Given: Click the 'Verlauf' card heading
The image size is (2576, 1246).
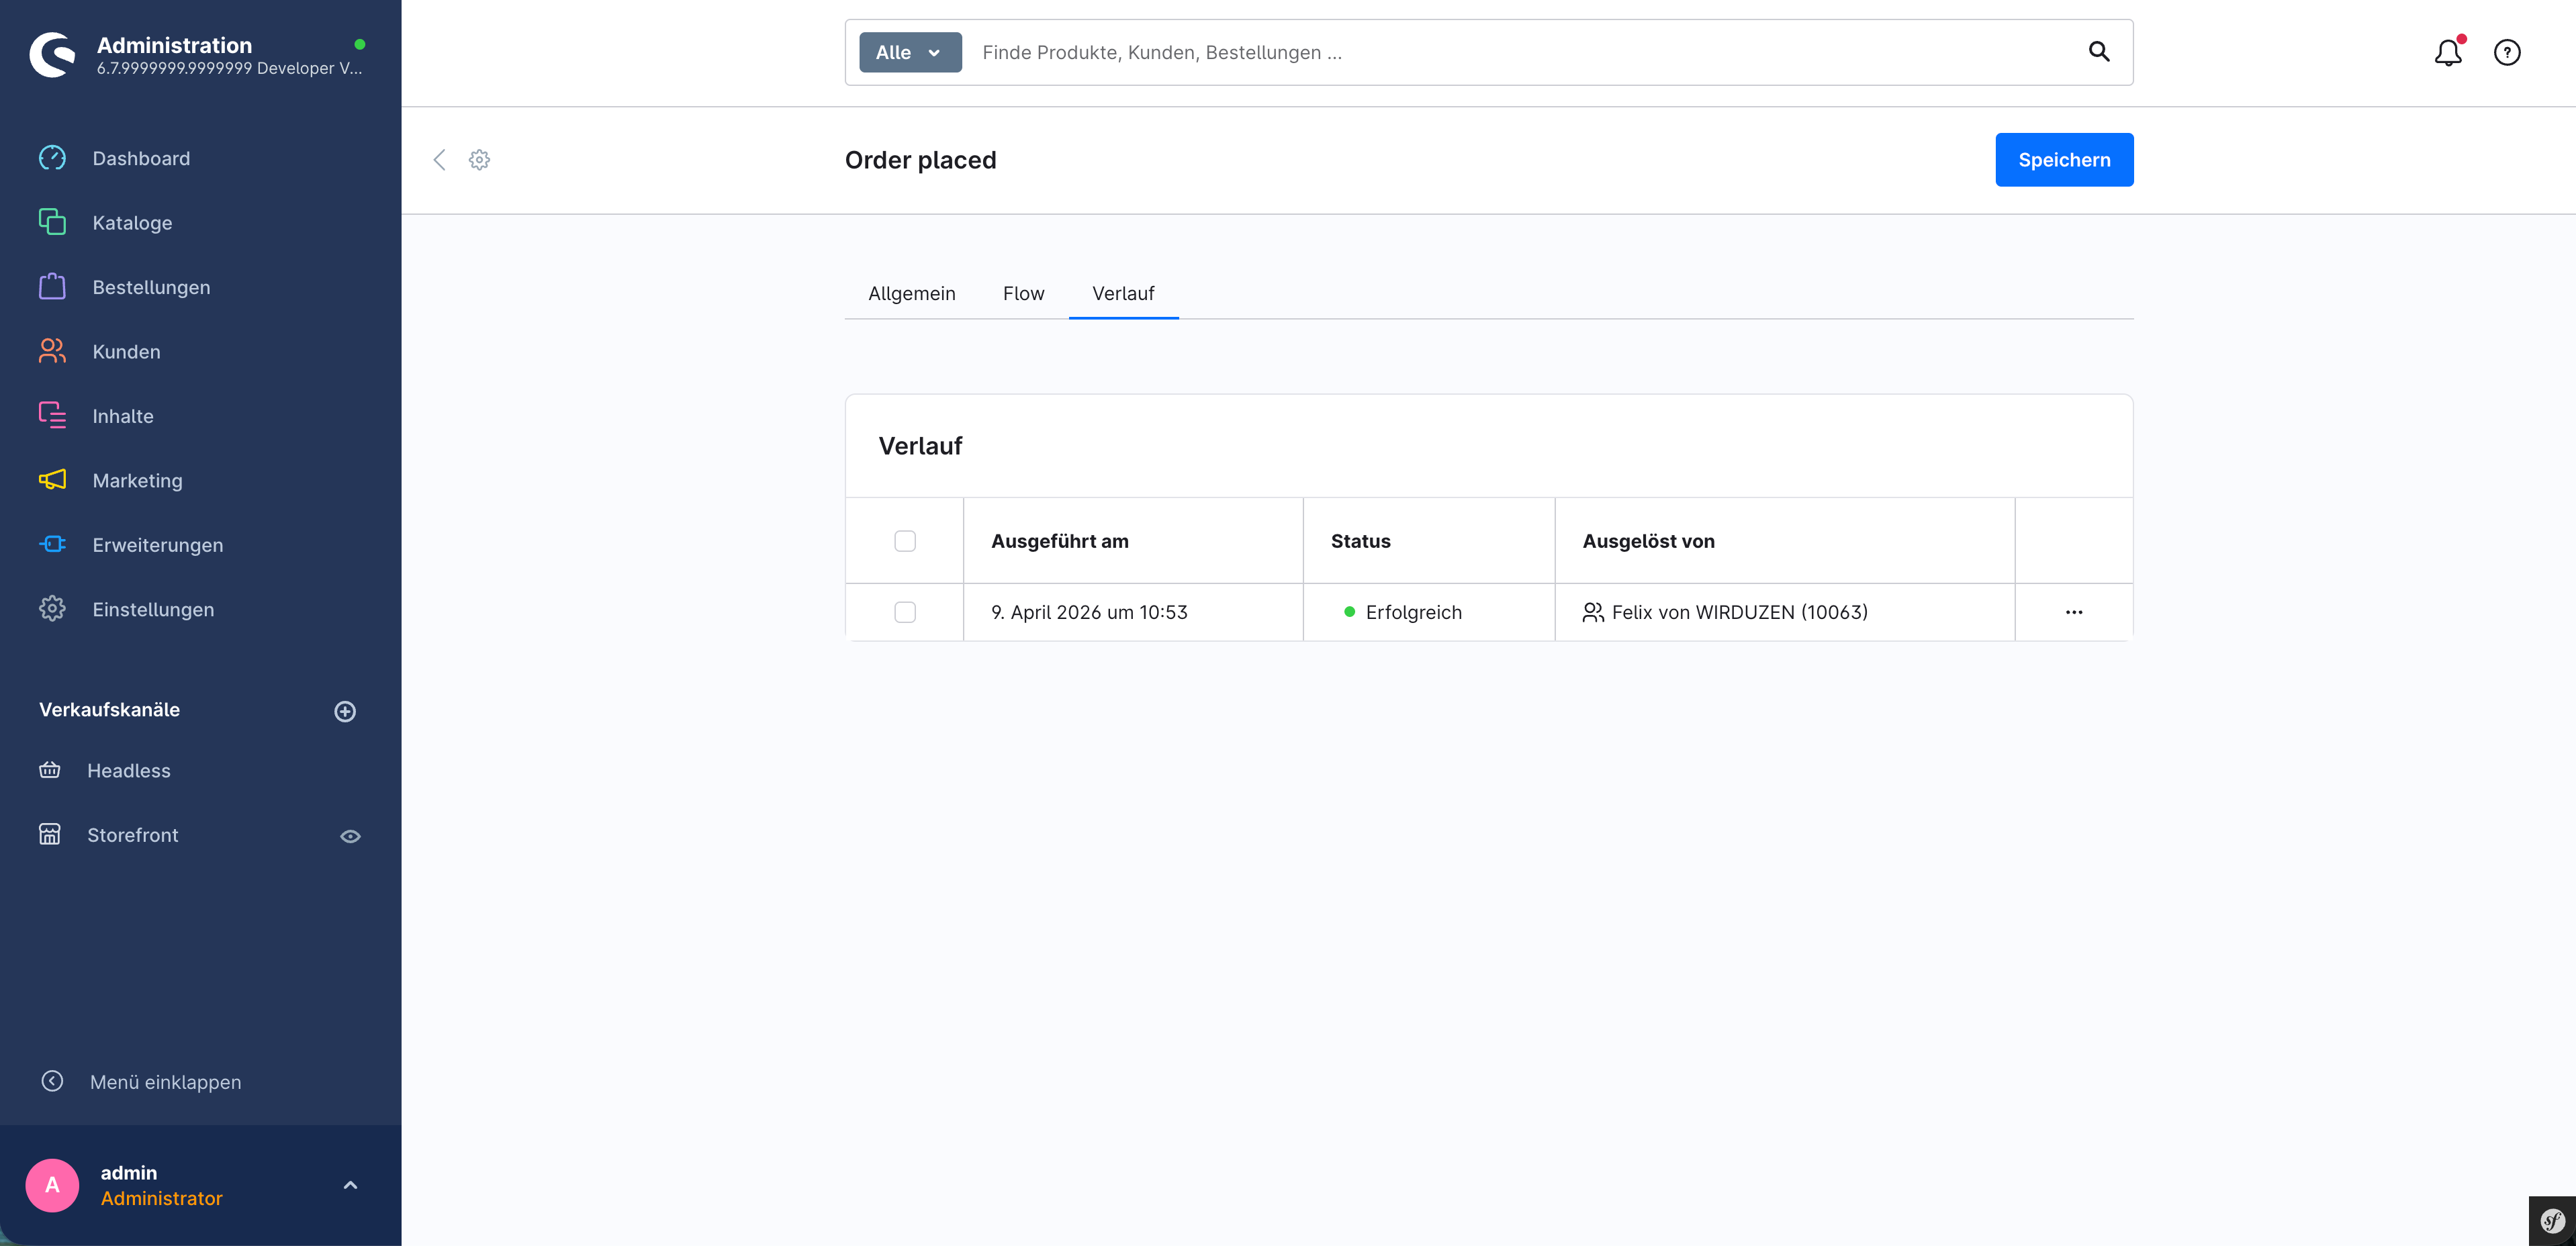Looking at the screenshot, I should (x=920, y=446).
